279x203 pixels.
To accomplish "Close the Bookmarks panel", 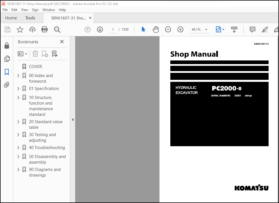I will 62,42.
